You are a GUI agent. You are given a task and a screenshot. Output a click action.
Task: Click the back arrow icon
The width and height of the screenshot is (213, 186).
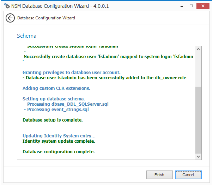[x=10, y=18]
